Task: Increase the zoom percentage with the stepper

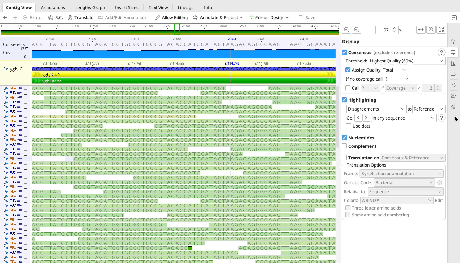Action: tap(394, 28)
